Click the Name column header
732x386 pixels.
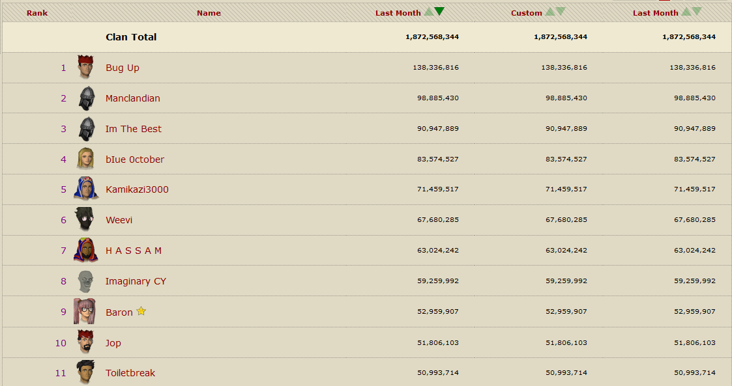[x=209, y=13]
